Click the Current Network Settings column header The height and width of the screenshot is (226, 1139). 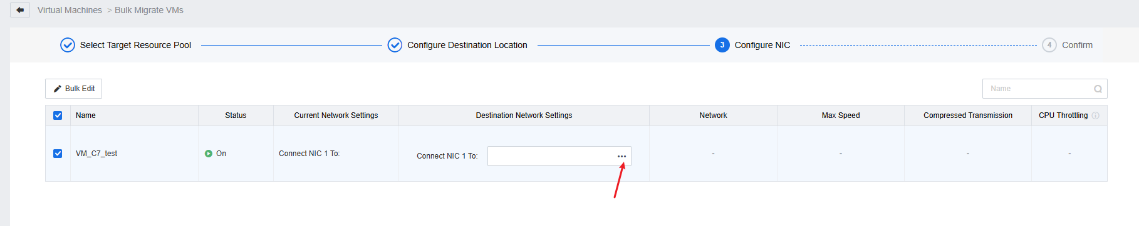tap(336, 115)
